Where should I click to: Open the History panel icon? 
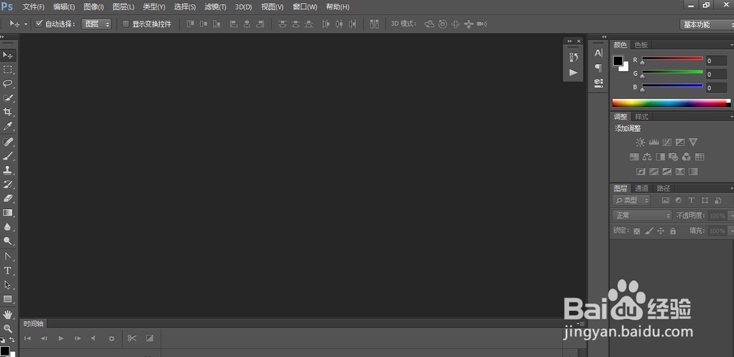(x=573, y=57)
